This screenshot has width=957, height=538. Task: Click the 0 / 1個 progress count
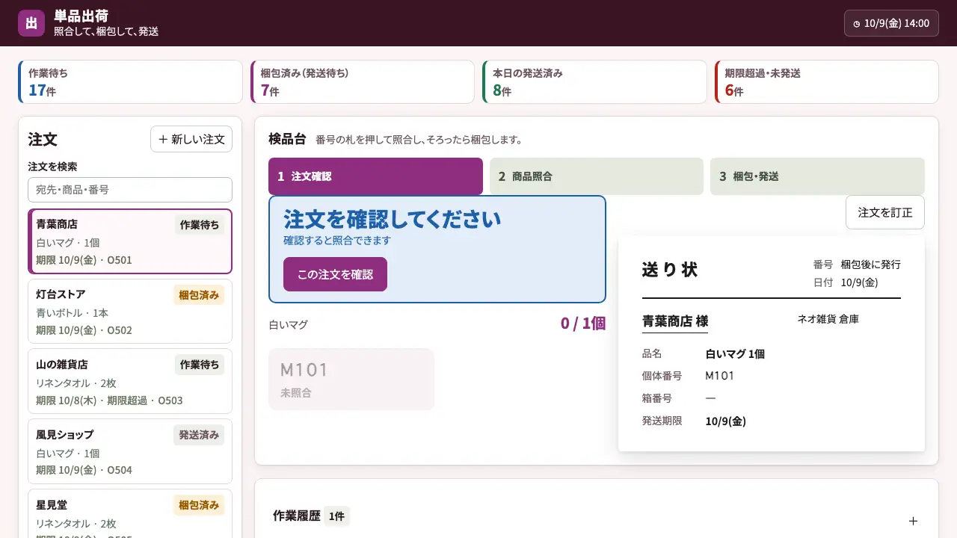click(583, 324)
